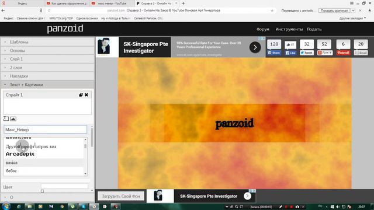
Task: Open translation options dropdown arrow
Action: point(353,10)
